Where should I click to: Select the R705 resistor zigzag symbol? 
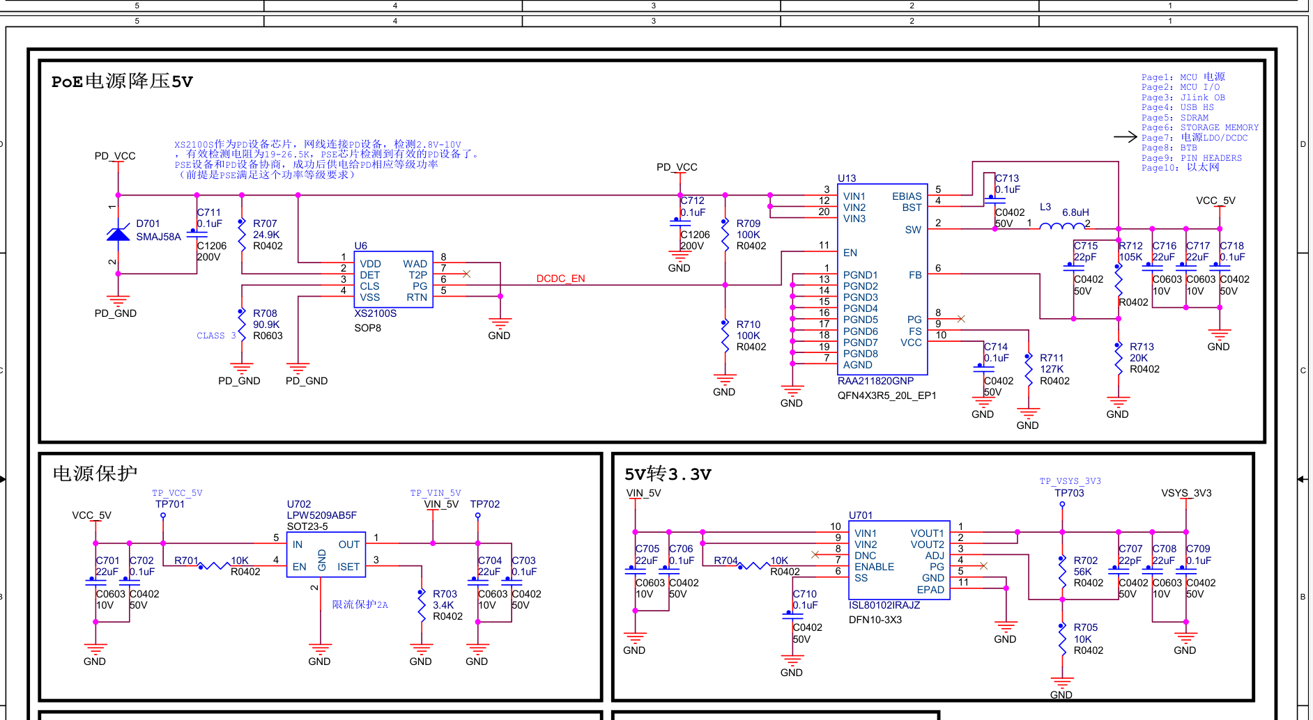click(x=1062, y=639)
